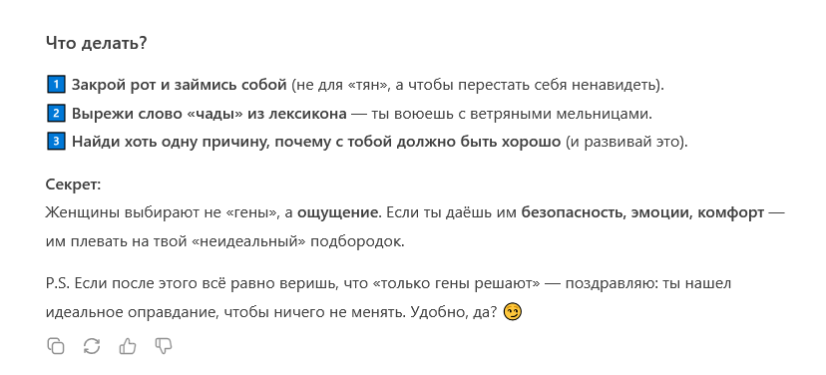Click the smirking face emoji
Viewport: 826px width, 375px height.
(513, 312)
